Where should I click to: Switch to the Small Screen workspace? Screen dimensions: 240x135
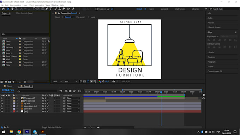click(180, 9)
